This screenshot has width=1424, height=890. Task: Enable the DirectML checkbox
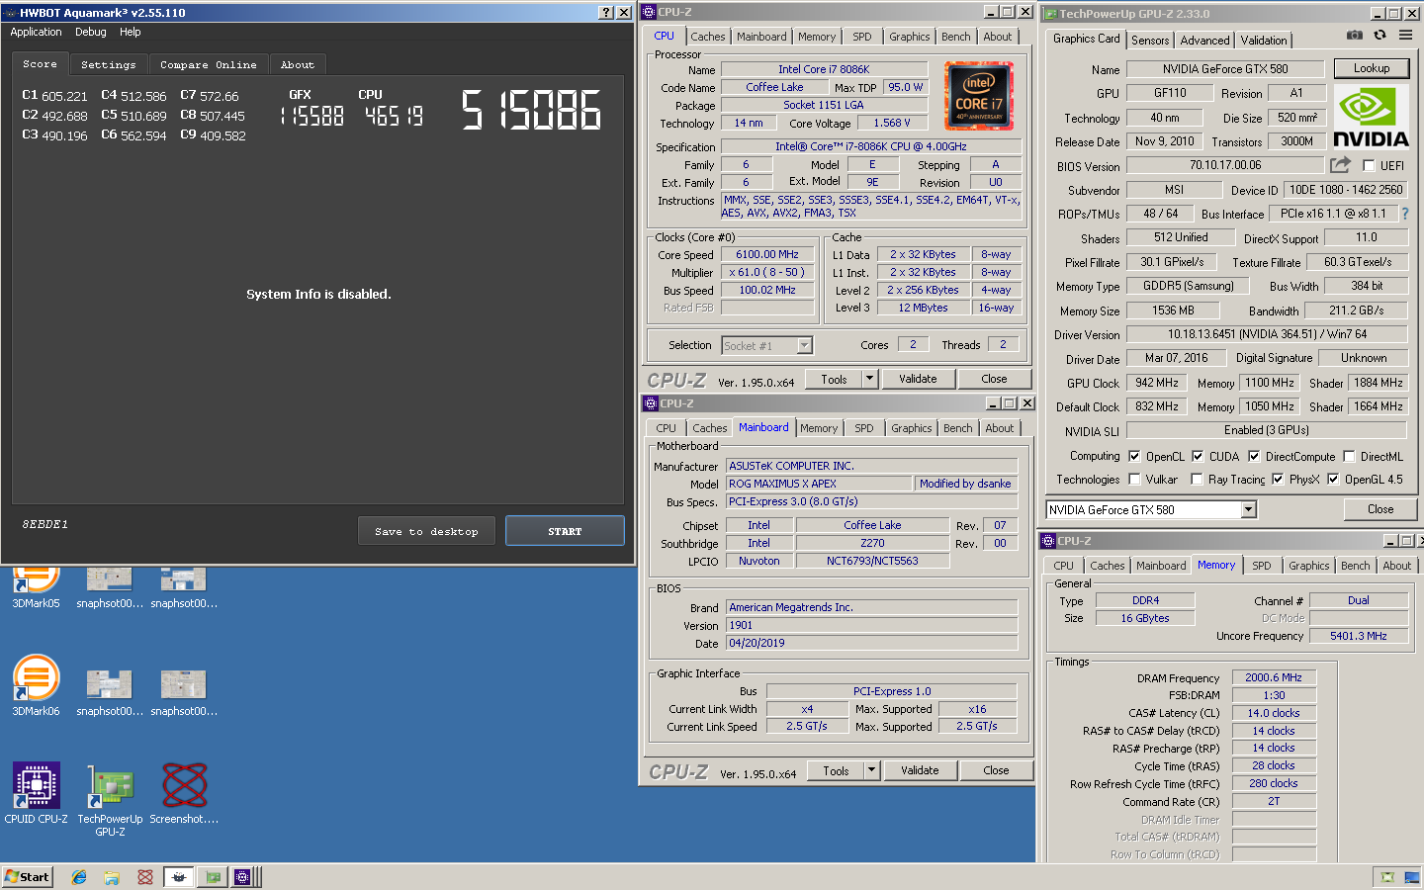1349,456
